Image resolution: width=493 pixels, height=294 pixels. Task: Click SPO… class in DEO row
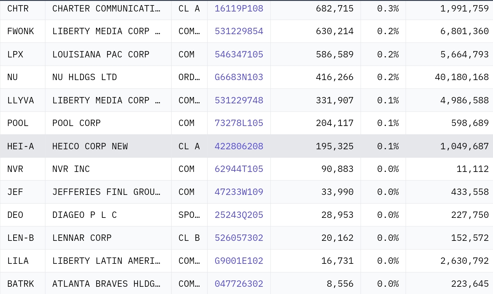coord(189,215)
